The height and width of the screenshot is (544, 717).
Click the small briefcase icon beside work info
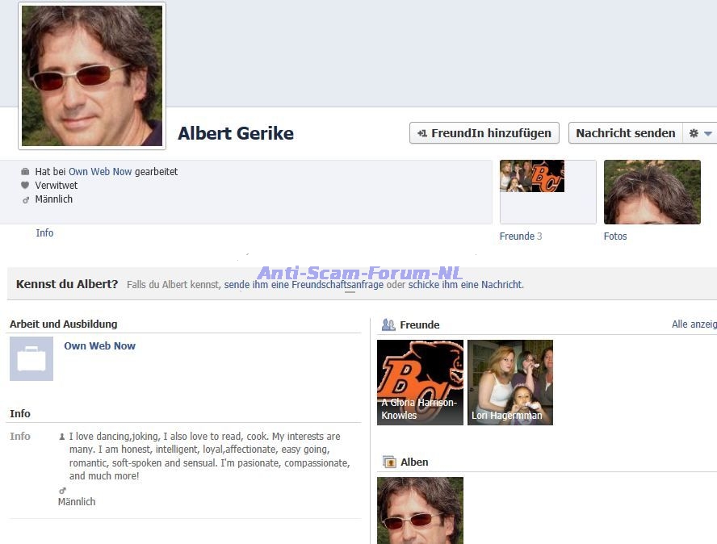coord(25,172)
